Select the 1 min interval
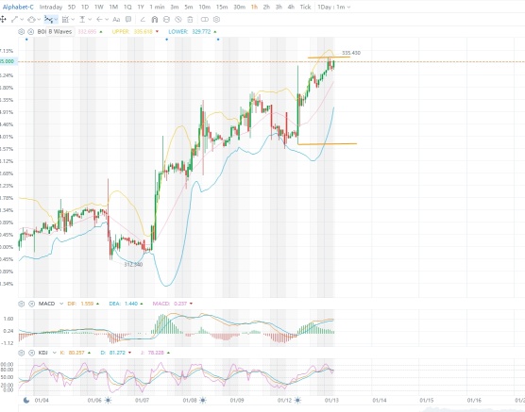Viewport: 525px width, 412px height. pyautogui.click(x=157, y=7)
